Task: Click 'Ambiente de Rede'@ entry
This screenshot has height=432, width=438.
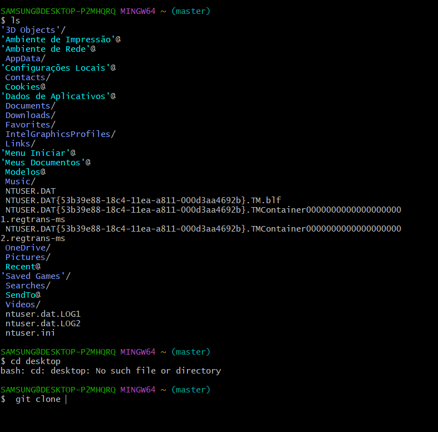Action: 48,49
